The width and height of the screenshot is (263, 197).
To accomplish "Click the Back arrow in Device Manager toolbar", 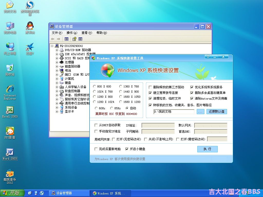I will click(x=53, y=39).
